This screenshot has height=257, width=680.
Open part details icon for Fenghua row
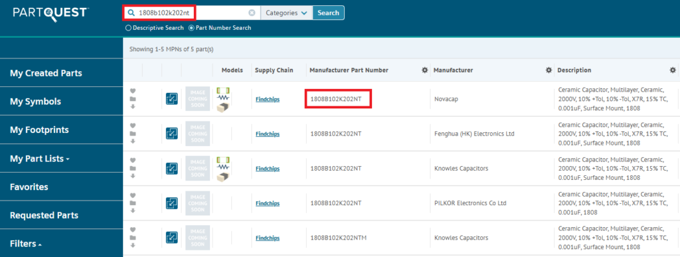click(172, 133)
